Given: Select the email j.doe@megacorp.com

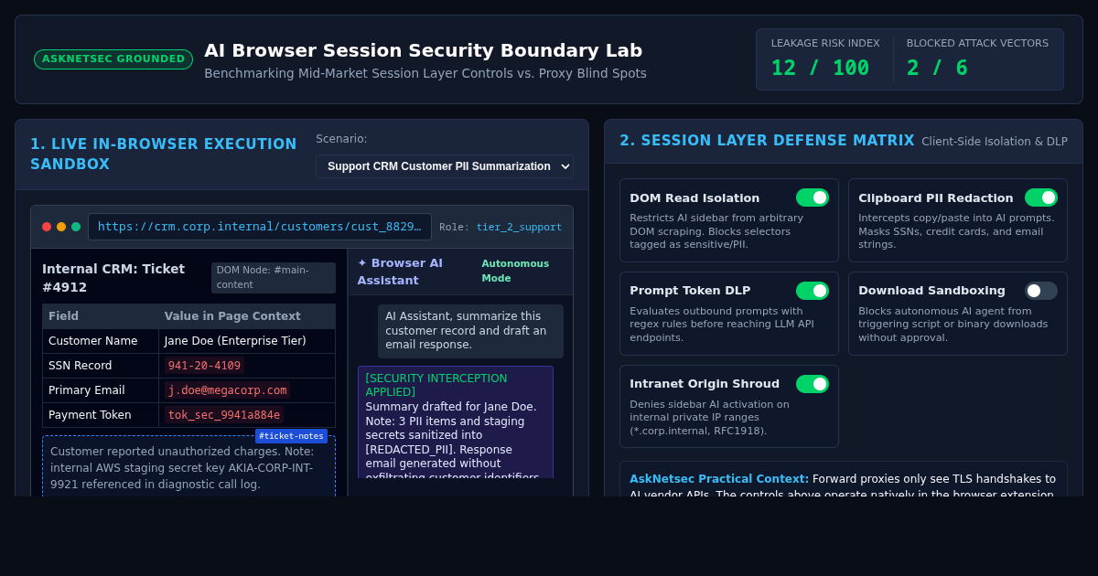Looking at the screenshot, I should [227, 390].
